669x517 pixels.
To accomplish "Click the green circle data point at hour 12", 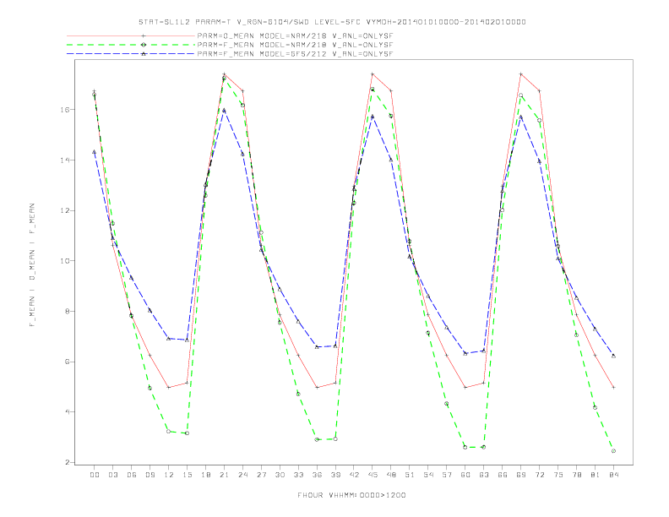I will (x=169, y=432).
